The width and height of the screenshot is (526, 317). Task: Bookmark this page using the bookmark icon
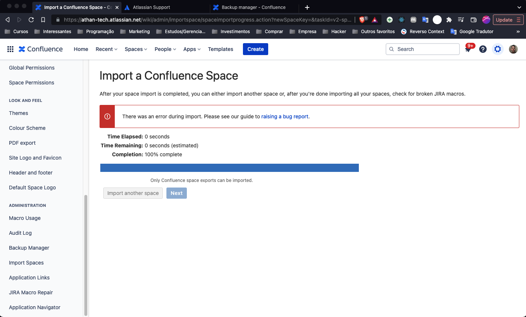coord(43,20)
